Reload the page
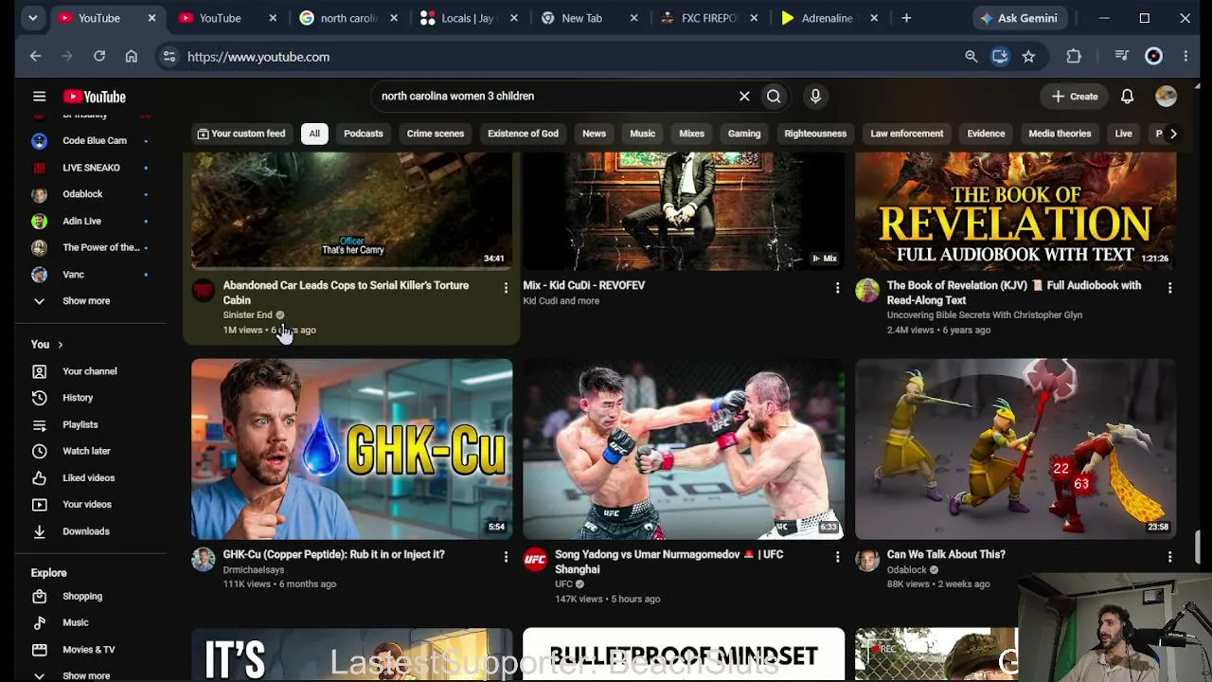The image size is (1212, 682). click(98, 57)
